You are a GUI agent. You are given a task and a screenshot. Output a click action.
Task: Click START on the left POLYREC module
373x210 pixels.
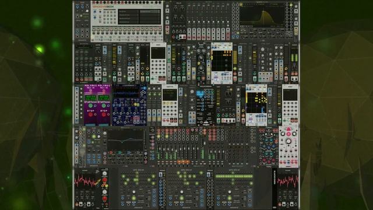click(x=91, y=105)
